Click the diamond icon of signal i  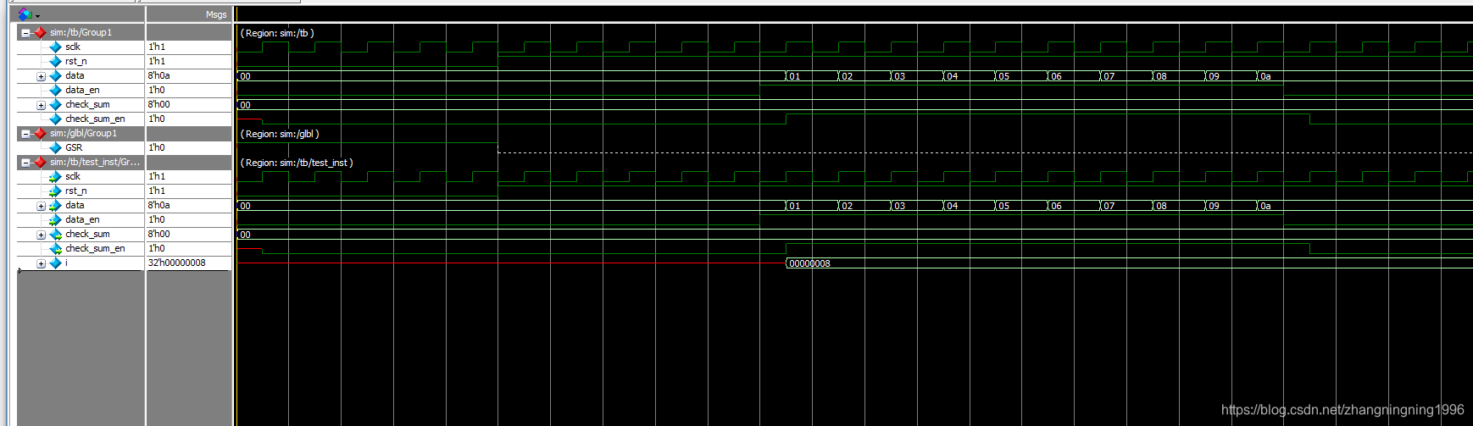click(x=56, y=263)
